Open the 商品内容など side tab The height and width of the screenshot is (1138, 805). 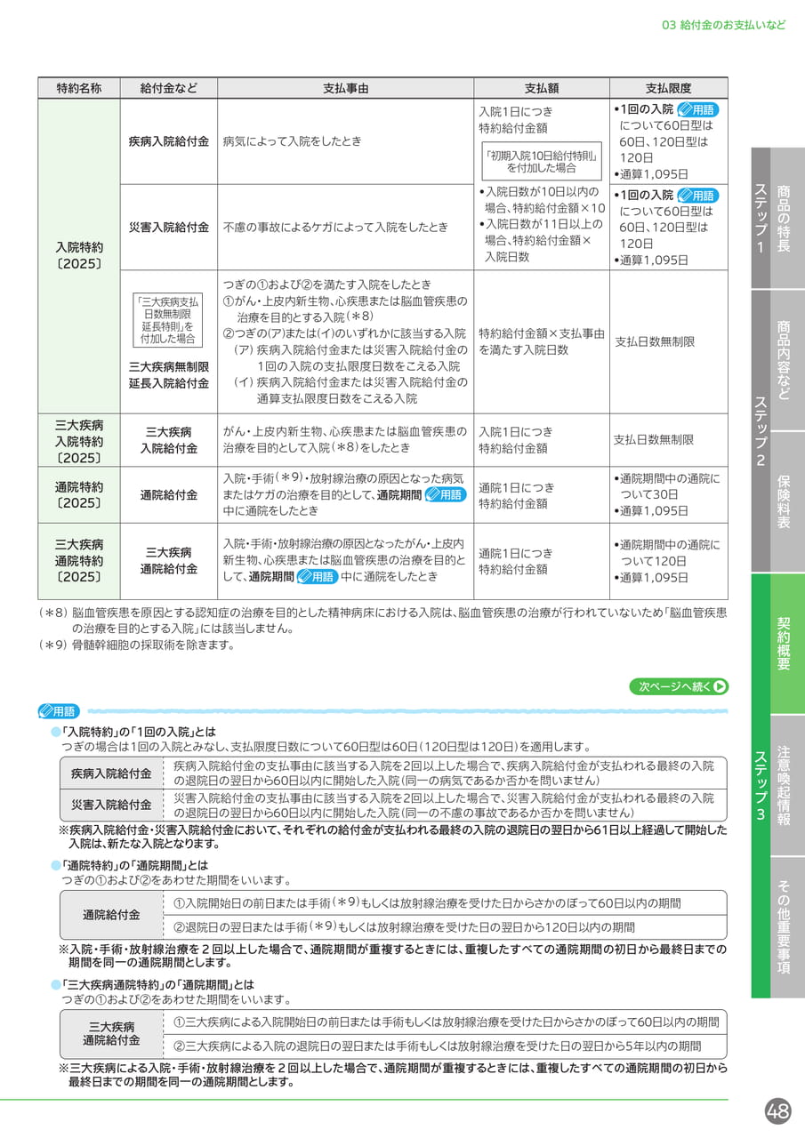click(787, 360)
